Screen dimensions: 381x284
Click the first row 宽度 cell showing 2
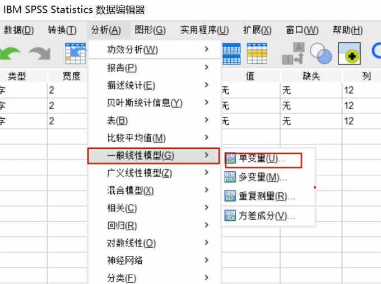tap(68, 90)
